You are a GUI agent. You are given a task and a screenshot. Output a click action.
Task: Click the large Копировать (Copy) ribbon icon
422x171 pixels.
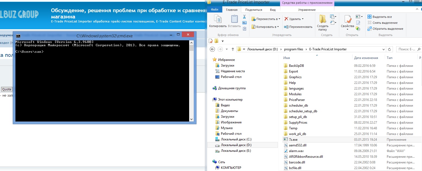(218, 19)
